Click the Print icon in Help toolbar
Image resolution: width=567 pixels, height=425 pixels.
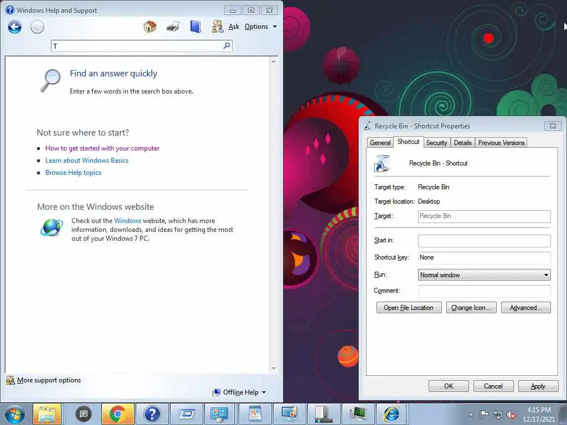coord(173,27)
